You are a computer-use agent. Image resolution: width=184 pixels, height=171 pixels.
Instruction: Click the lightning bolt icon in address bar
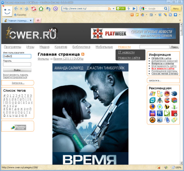(x=129, y=9)
